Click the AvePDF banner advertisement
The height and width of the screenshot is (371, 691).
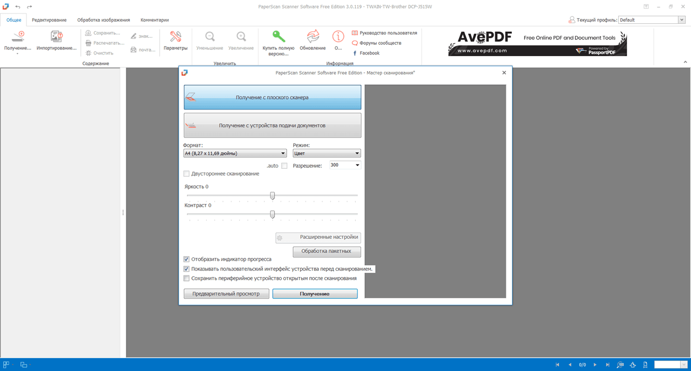coord(537,43)
